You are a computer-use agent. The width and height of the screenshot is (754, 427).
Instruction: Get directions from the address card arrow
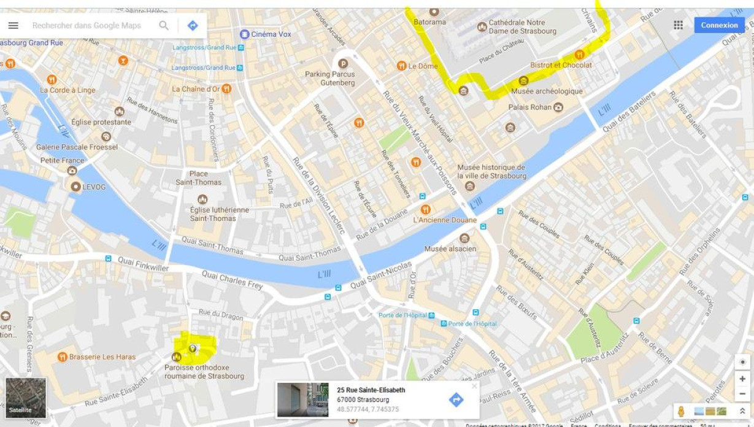(456, 400)
